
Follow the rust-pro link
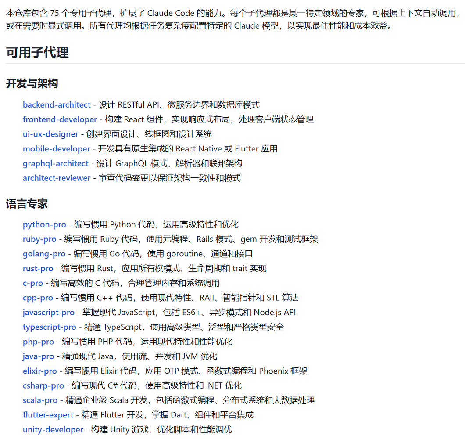pyautogui.click(x=38, y=269)
